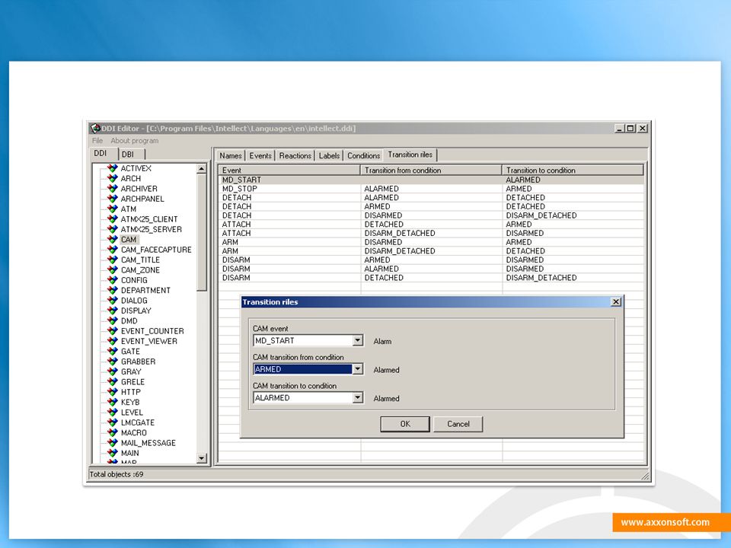The height and width of the screenshot is (548, 731).
Task: Select the MAIN object
Action: (x=130, y=454)
